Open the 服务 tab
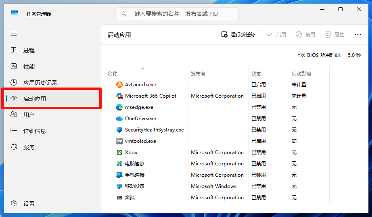The image size is (372, 217). coord(53,147)
